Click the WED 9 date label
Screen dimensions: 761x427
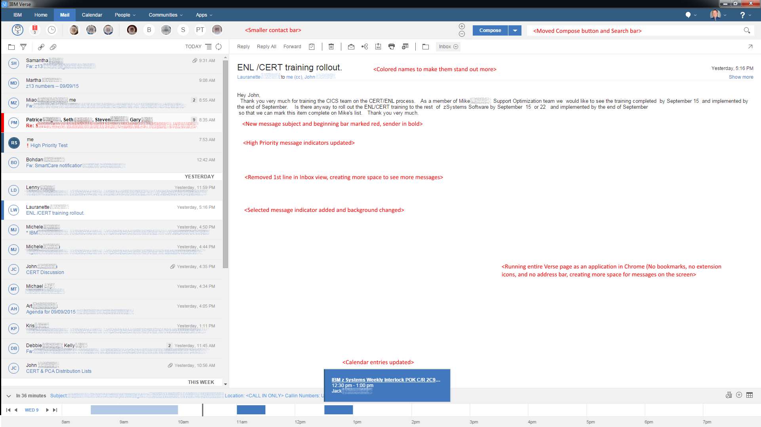click(32, 410)
